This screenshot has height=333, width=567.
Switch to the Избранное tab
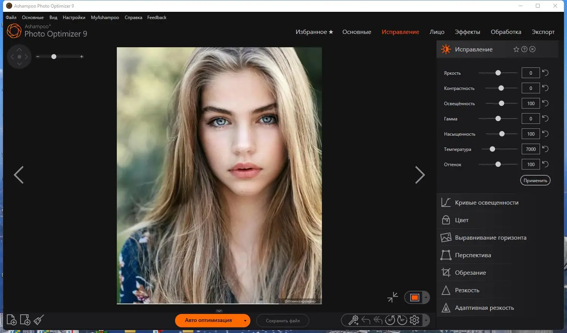point(314,32)
